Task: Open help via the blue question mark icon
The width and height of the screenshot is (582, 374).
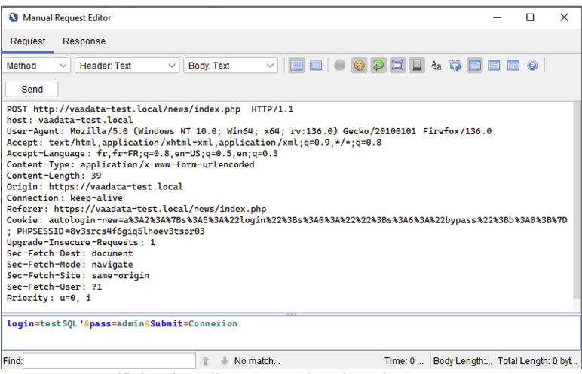Action: click(x=533, y=66)
